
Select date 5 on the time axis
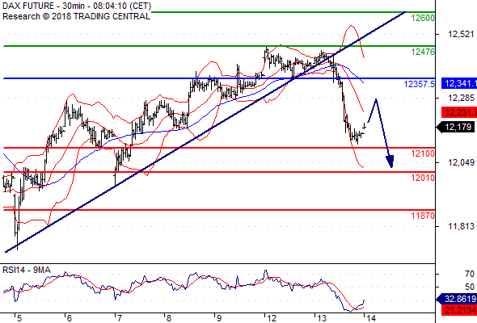click(19, 318)
